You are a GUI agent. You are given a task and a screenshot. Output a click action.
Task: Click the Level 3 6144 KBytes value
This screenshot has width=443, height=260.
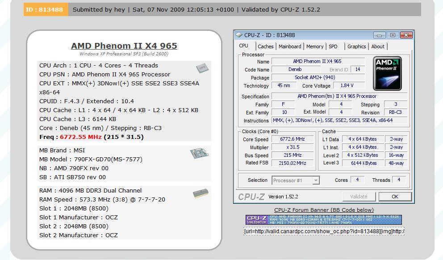(364, 163)
